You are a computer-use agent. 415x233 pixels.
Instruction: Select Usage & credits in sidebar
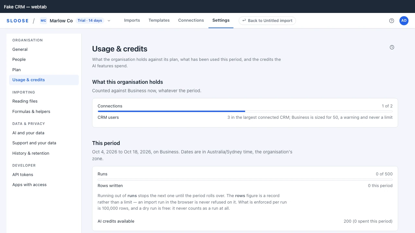pos(44,80)
